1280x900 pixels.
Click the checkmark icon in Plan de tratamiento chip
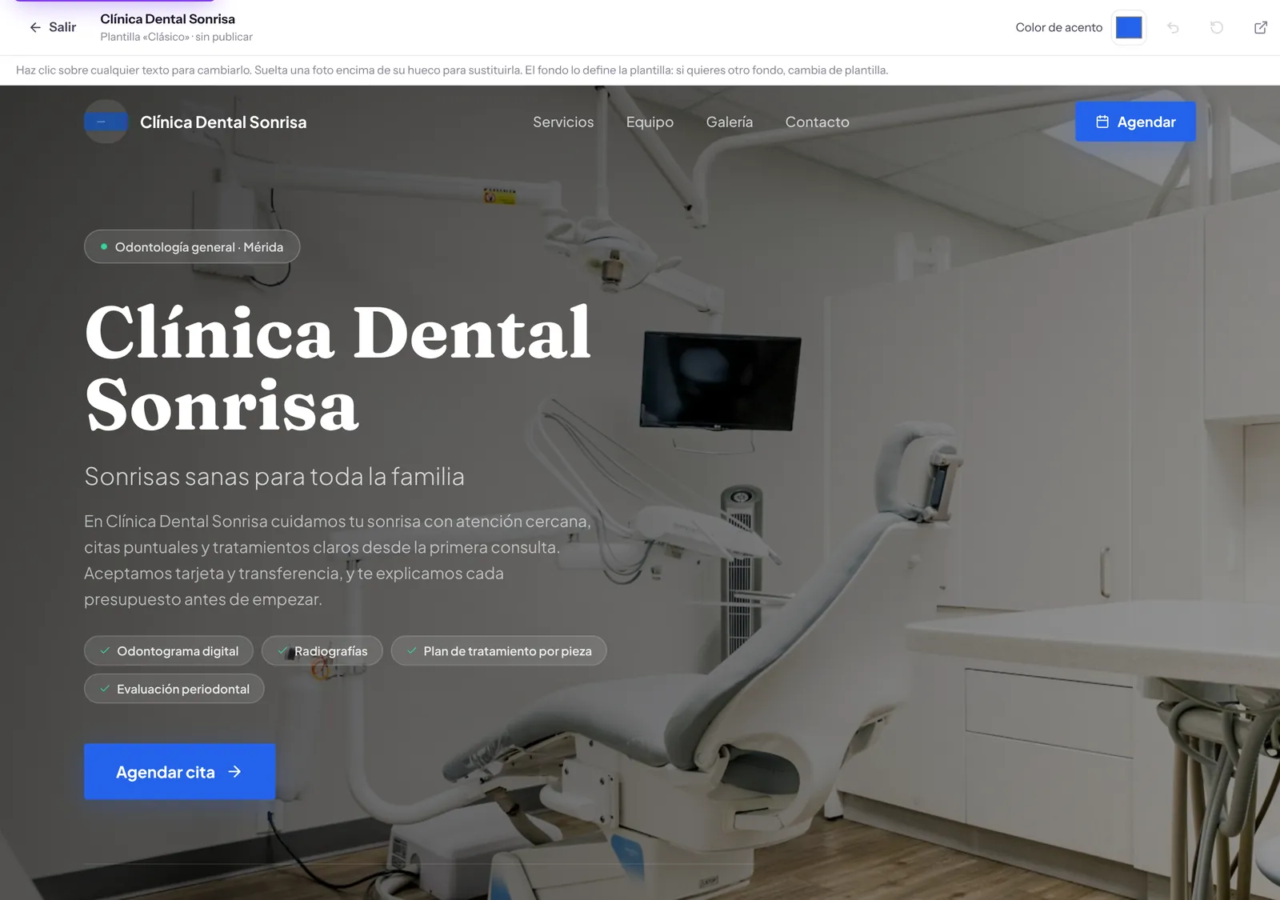(411, 650)
